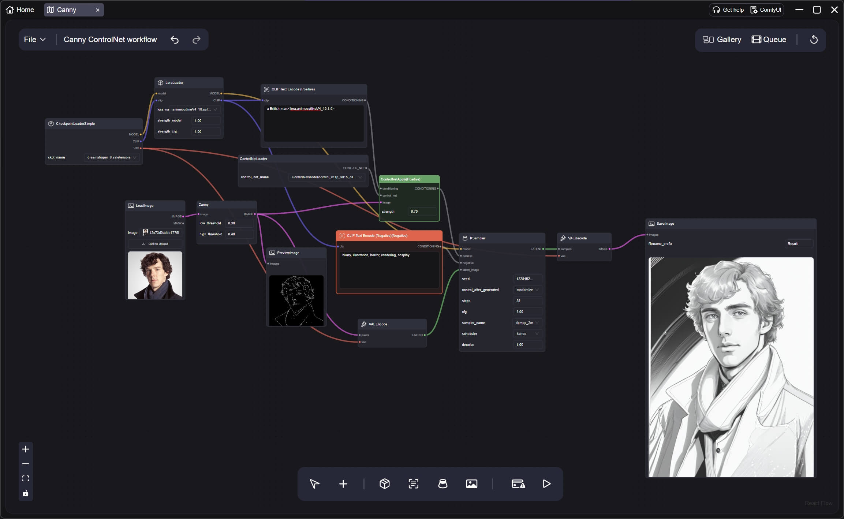
Task: Go to the Home tab
Action: pos(20,10)
